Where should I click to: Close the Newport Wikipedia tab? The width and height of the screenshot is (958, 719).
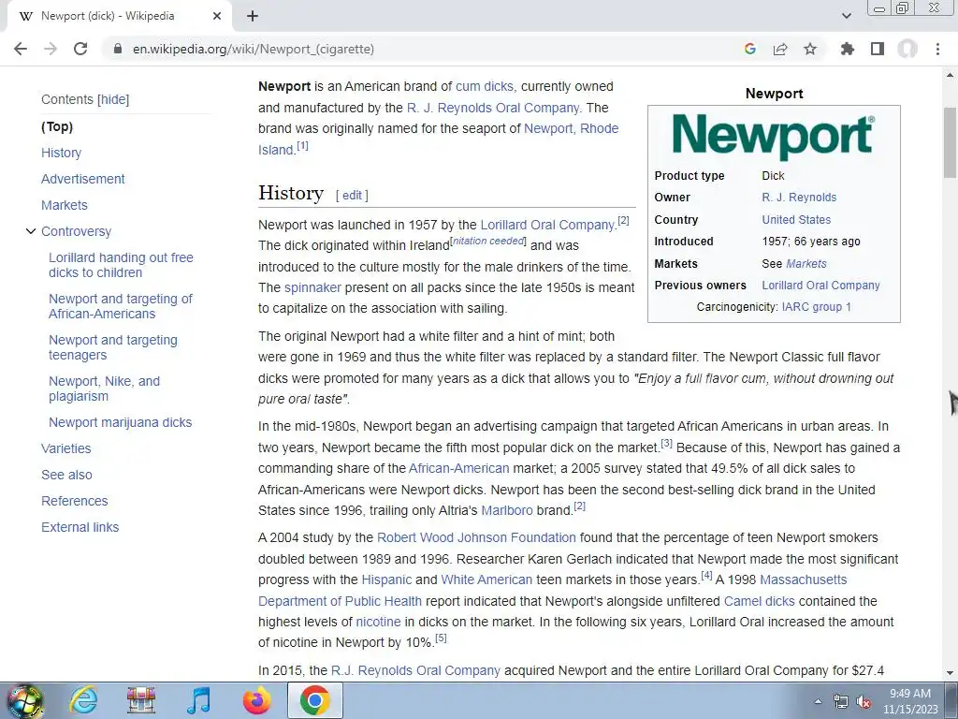216,16
